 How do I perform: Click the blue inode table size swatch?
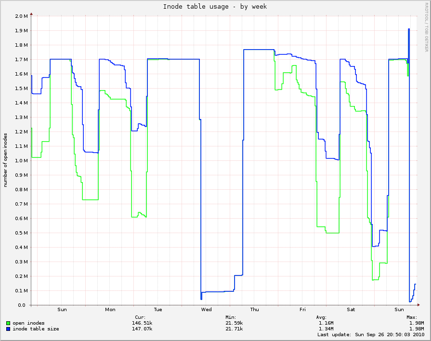click(8, 329)
